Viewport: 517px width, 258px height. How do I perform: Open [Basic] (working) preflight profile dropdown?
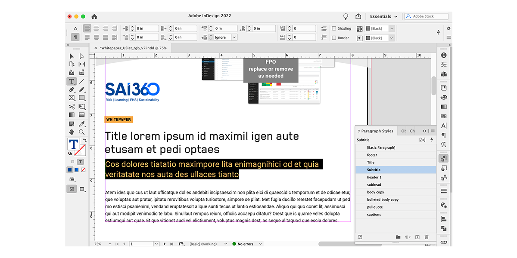225,244
